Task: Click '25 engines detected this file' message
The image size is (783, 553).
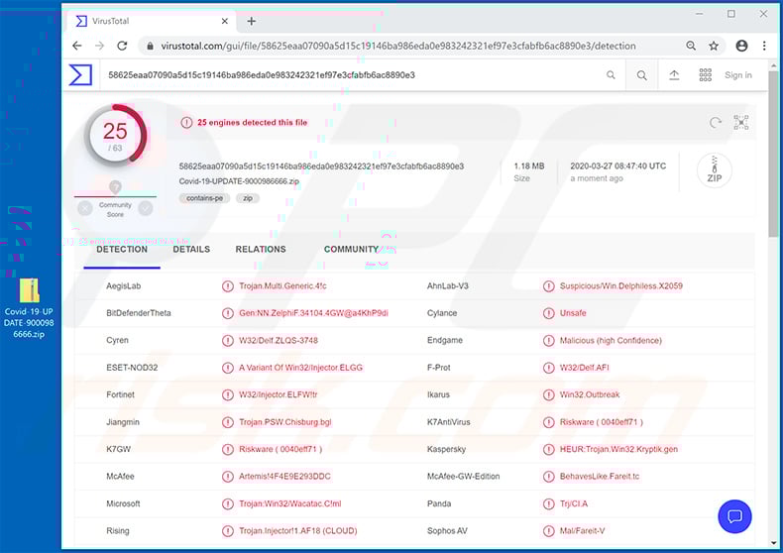Action: coord(252,122)
